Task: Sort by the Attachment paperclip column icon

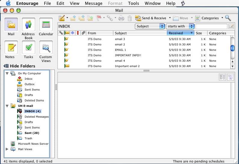Action: 83,33
